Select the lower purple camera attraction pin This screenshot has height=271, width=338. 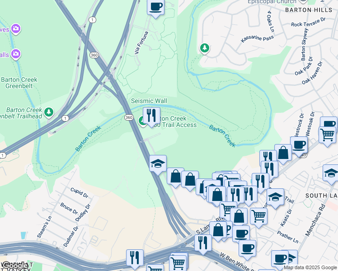(x=16, y=54)
